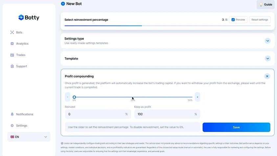The height and width of the screenshot is (156, 277).
Task: Click the New Bot plus icon
Action: pyautogui.click(x=63, y=4)
